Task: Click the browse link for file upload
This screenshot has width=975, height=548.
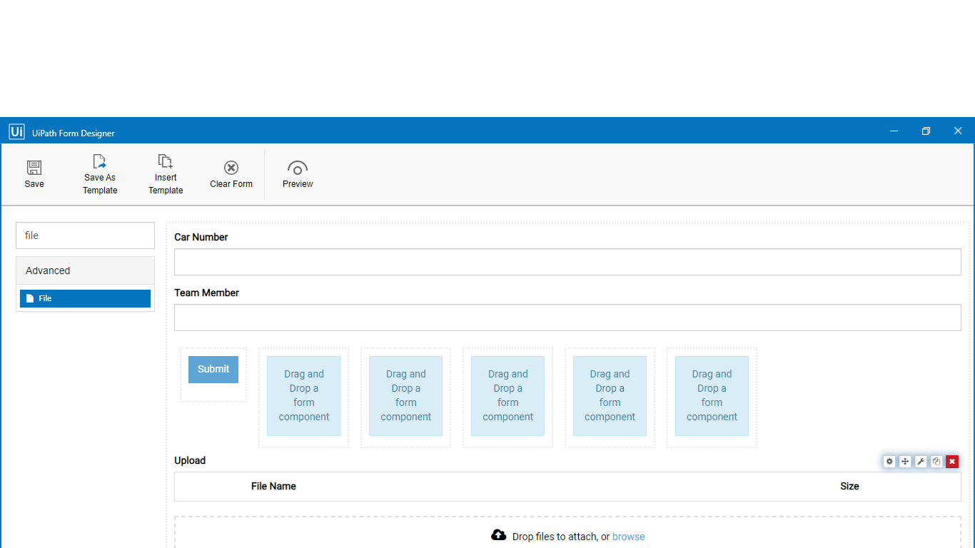Action: pos(628,537)
